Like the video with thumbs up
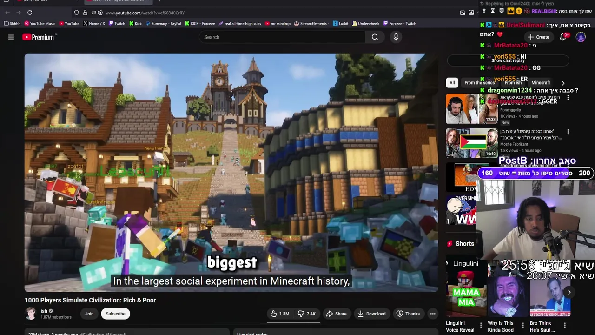Screen dimensions: 595x335 click(x=280, y=314)
